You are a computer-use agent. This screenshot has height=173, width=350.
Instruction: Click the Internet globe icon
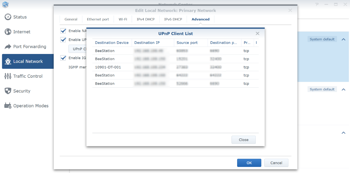(8, 32)
